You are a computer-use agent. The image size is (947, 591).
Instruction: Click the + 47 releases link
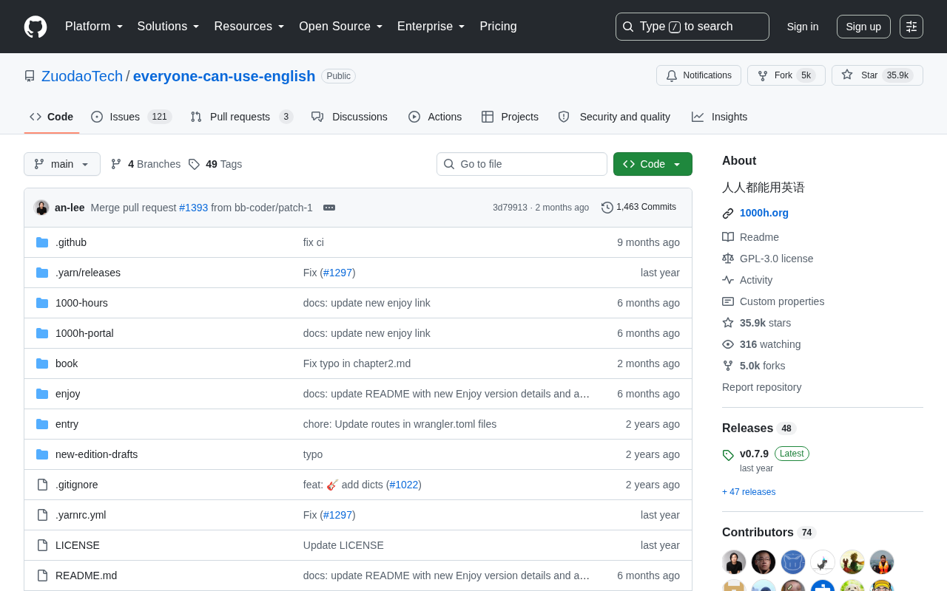749,492
